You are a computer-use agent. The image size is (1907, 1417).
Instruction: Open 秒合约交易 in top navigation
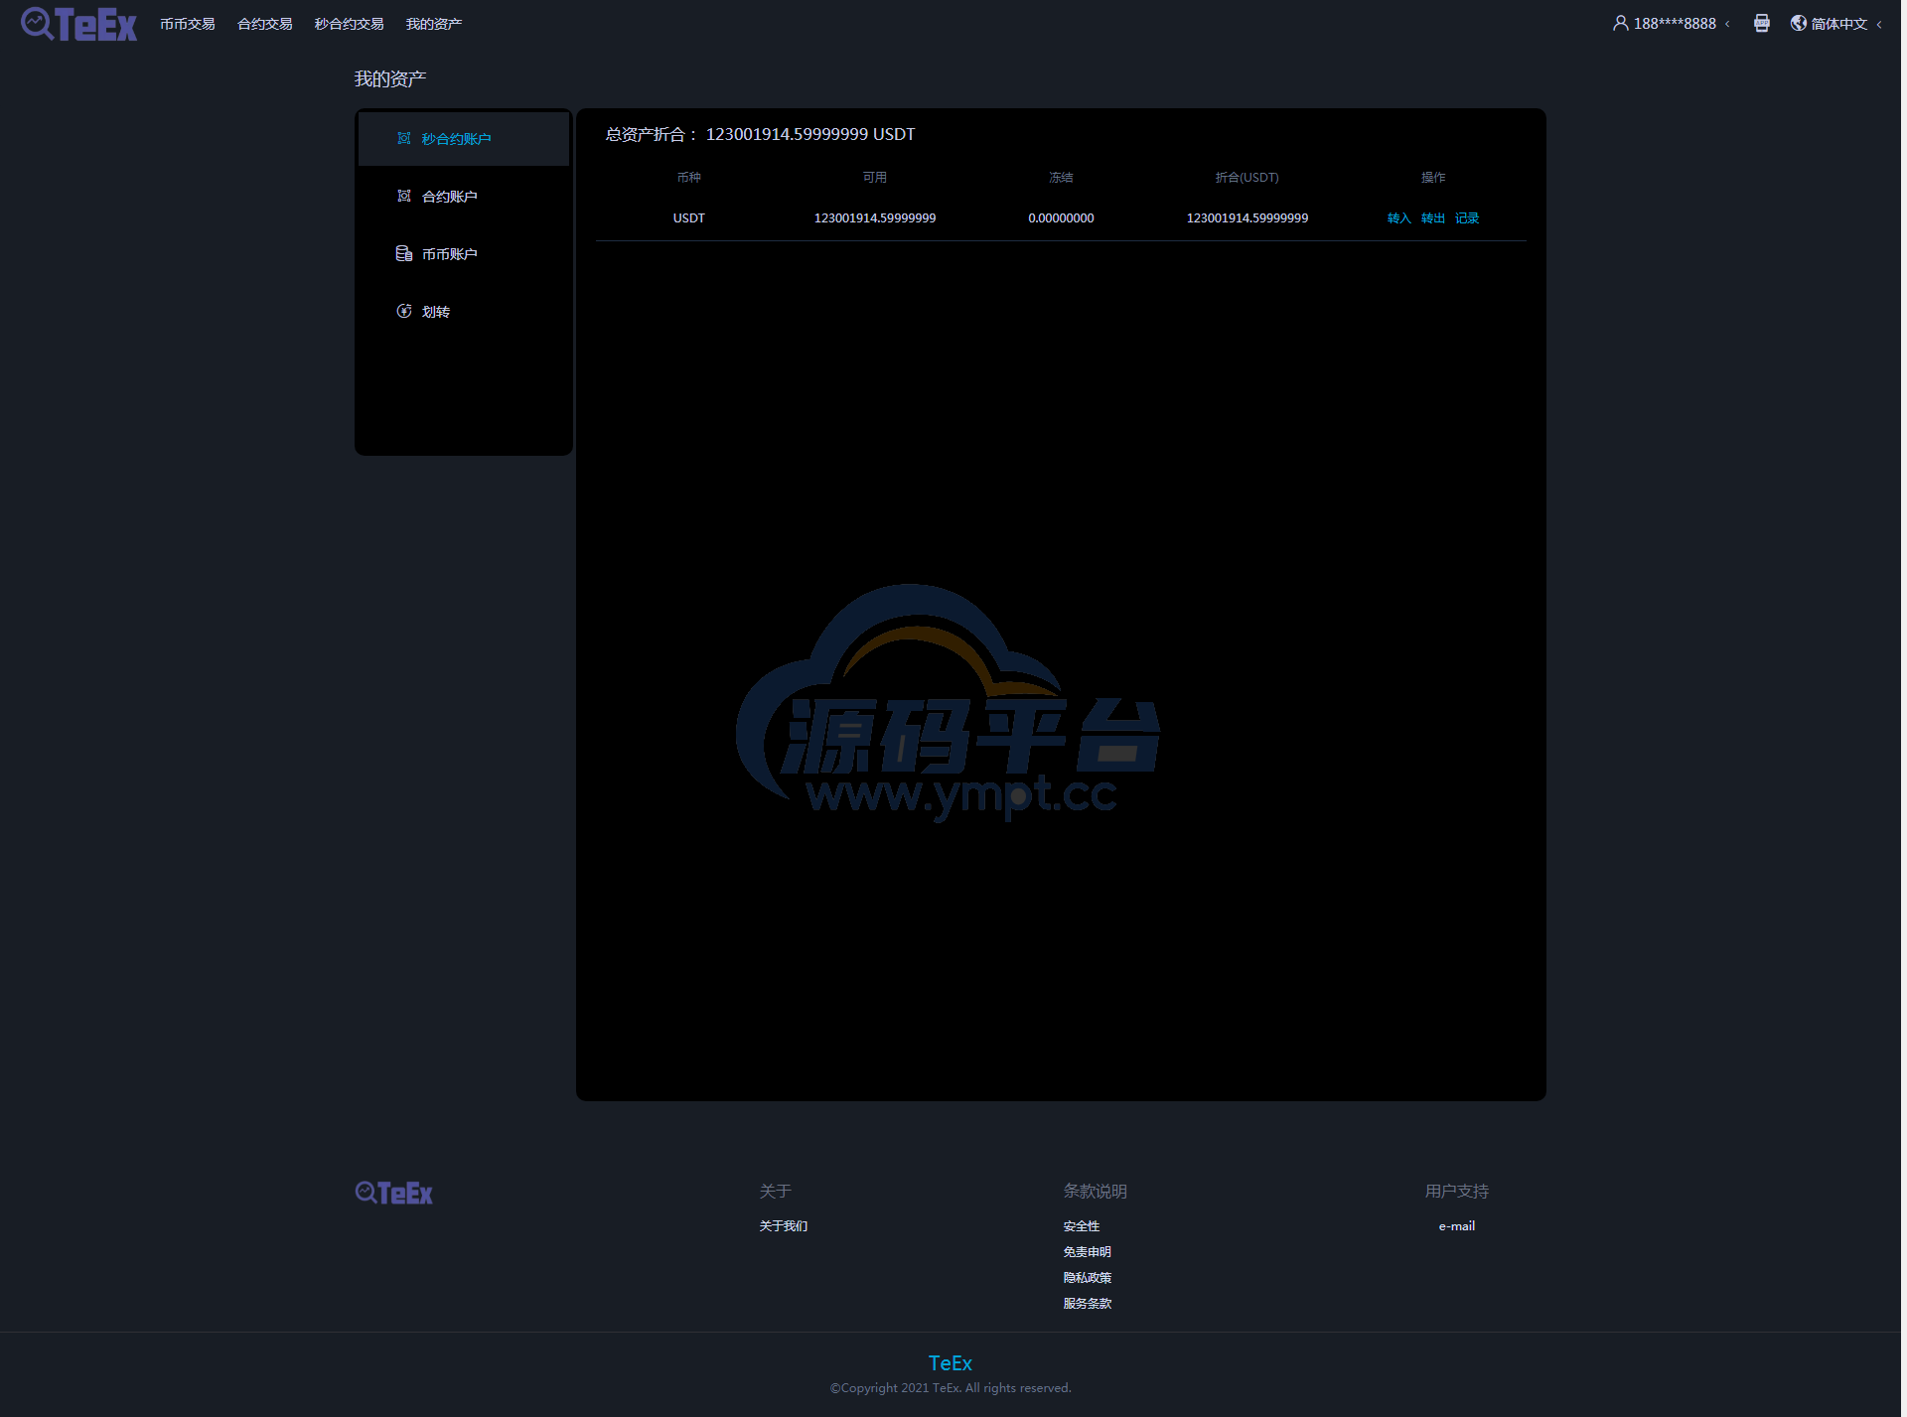tap(349, 24)
